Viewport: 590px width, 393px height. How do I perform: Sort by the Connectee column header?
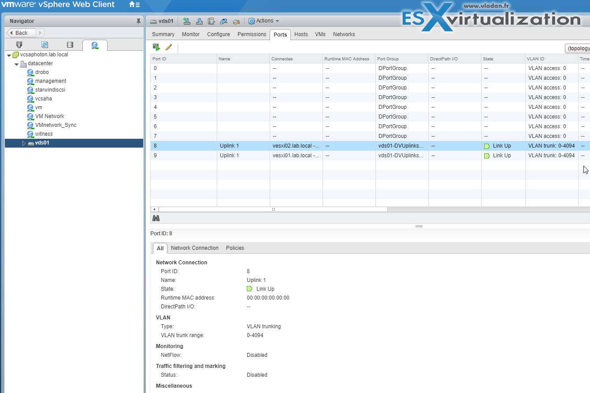pyautogui.click(x=296, y=59)
